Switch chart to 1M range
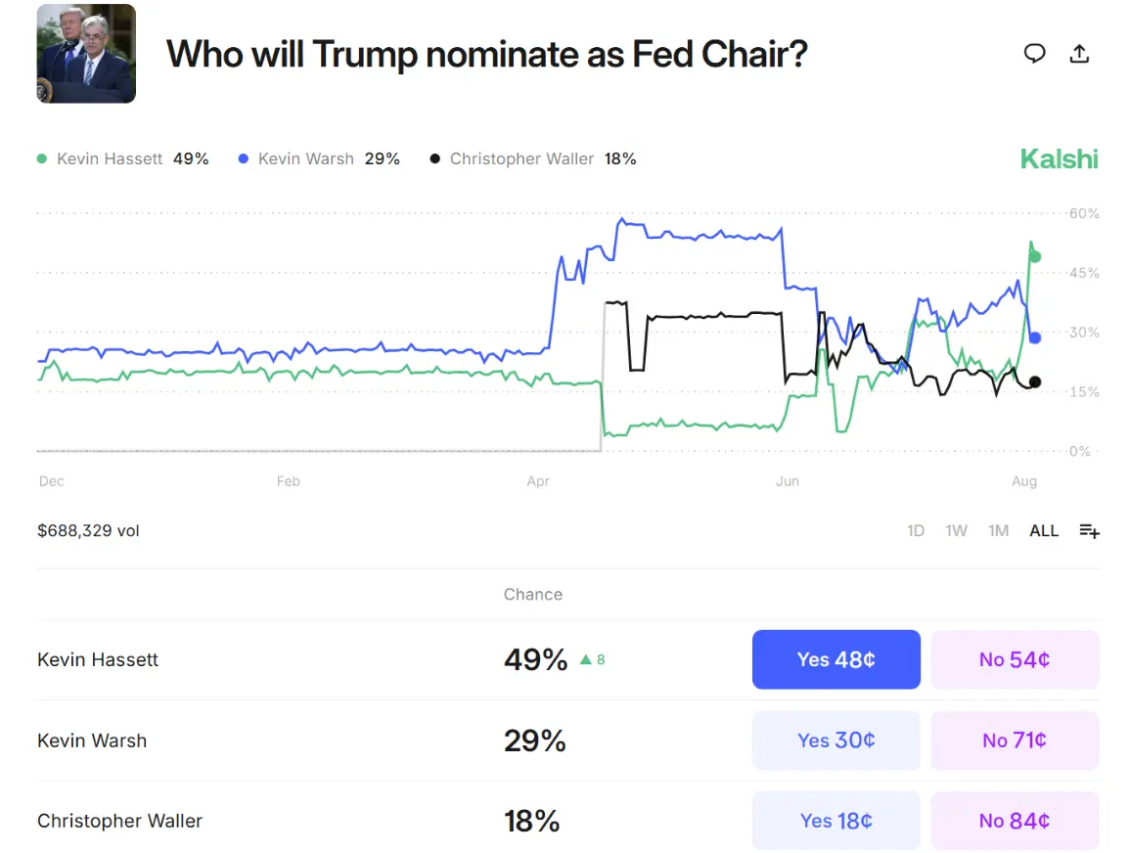 [998, 531]
